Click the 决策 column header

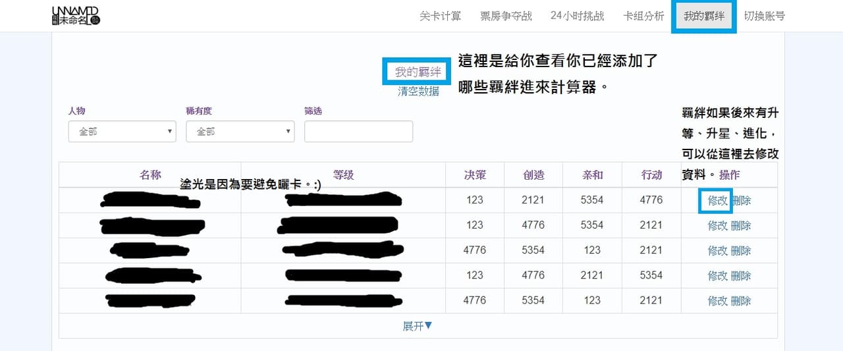tap(474, 175)
